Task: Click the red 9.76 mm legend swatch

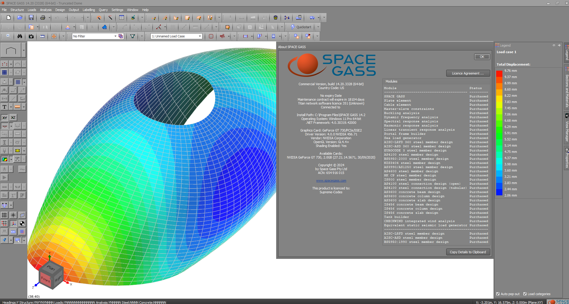Action: point(499,73)
